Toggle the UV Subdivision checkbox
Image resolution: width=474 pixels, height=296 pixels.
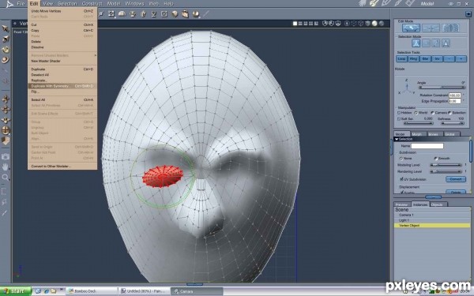402,179
